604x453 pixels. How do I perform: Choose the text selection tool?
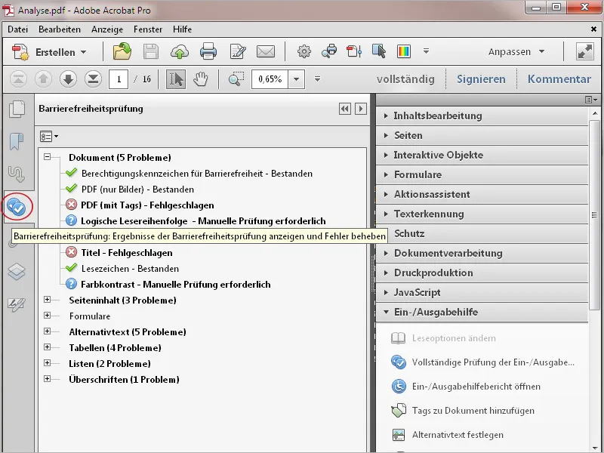click(x=176, y=79)
